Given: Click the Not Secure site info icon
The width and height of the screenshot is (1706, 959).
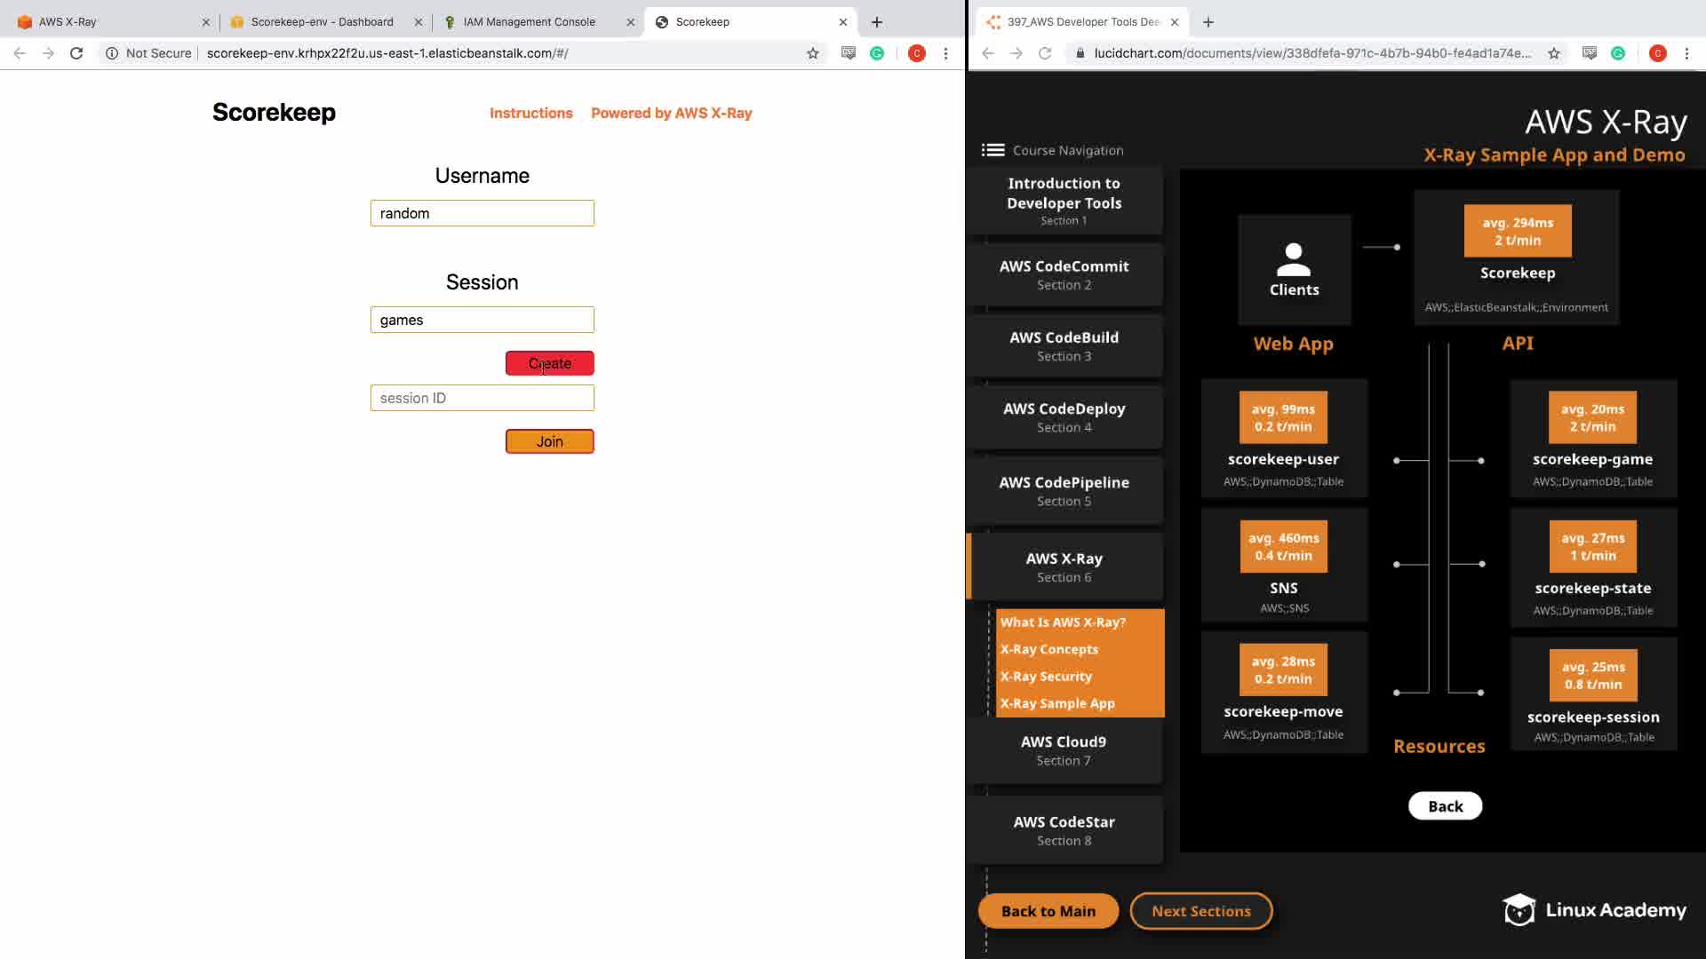Looking at the screenshot, I should pos(112,53).
